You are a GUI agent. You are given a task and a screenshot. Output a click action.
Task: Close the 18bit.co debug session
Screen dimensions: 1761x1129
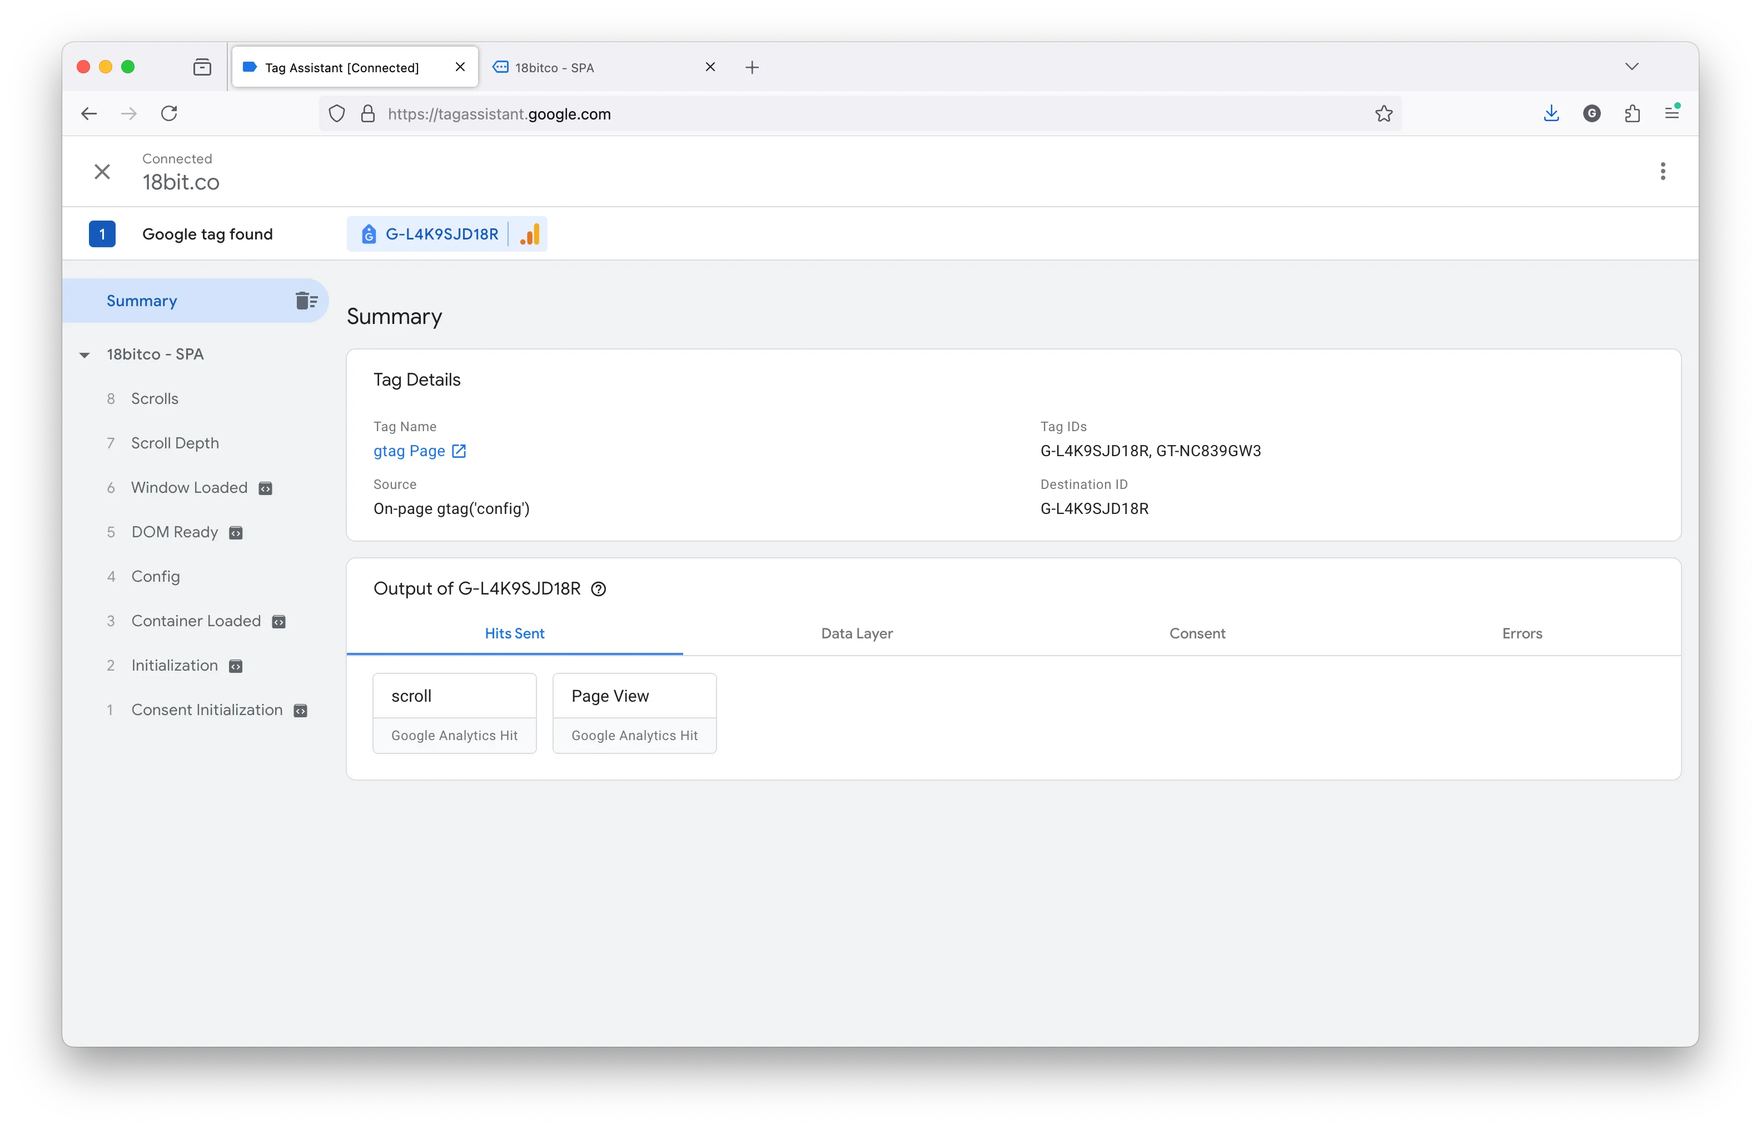[x=102, y=172]
